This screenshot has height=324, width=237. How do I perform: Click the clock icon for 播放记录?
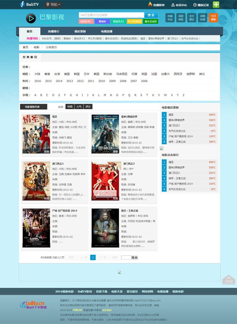[x=195, y=5]
